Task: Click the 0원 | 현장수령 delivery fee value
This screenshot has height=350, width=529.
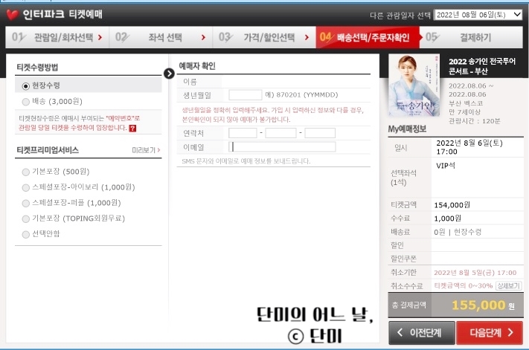Action: 458,232
